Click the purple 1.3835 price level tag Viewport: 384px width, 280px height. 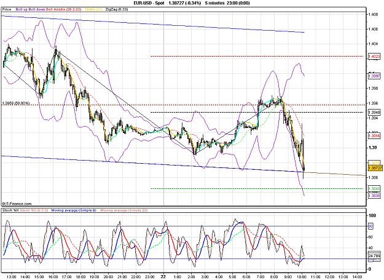click(x=374, y=196)
